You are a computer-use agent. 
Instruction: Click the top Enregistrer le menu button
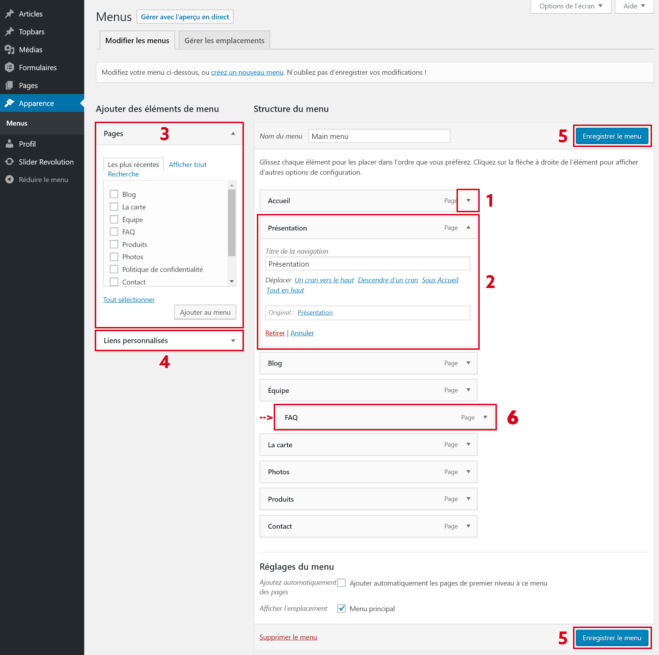point(612,136)
